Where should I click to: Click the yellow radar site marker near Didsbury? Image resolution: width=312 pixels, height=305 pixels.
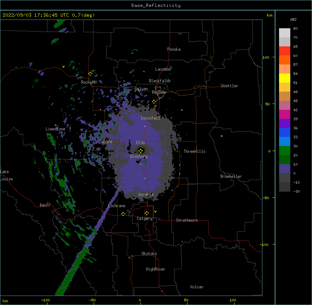pyautogui.click(x=140, y=151)
